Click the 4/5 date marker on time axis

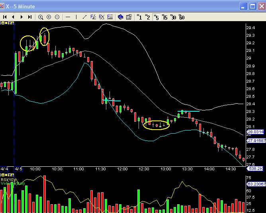18,169
